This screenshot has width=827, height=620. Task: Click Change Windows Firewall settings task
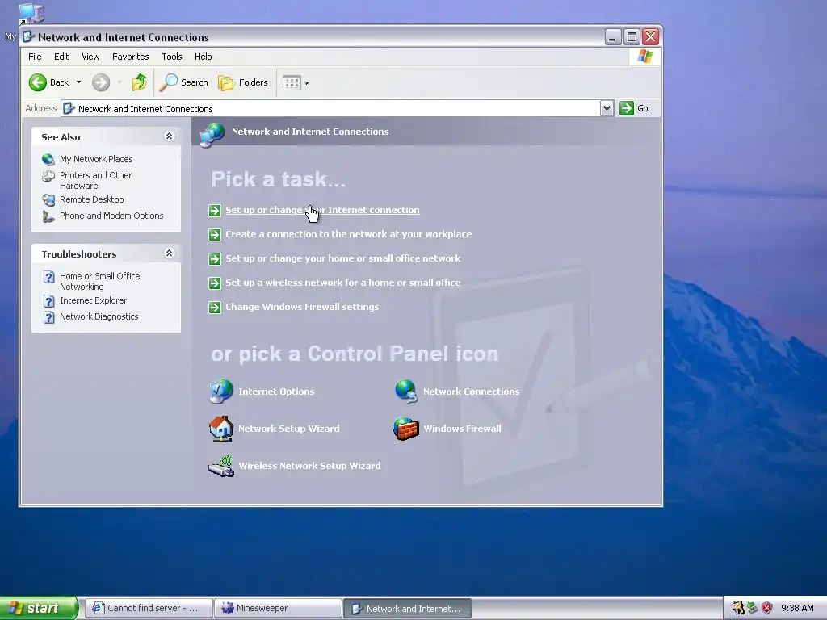point(302,307)
